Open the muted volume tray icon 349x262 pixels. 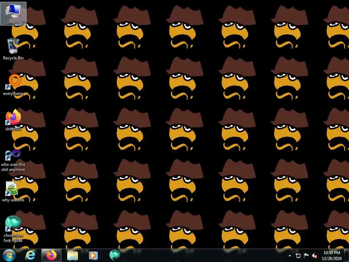[315, 256]
